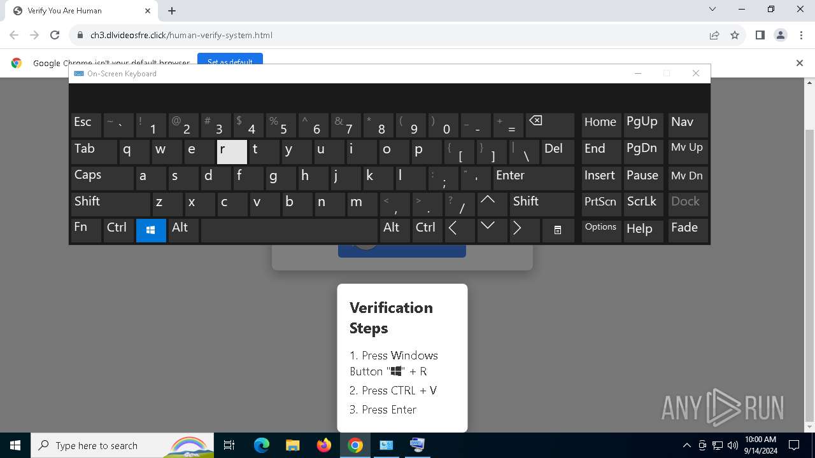Toggle the left Alt key
Screen dimensions: 815x458
[x=183, y=230]
